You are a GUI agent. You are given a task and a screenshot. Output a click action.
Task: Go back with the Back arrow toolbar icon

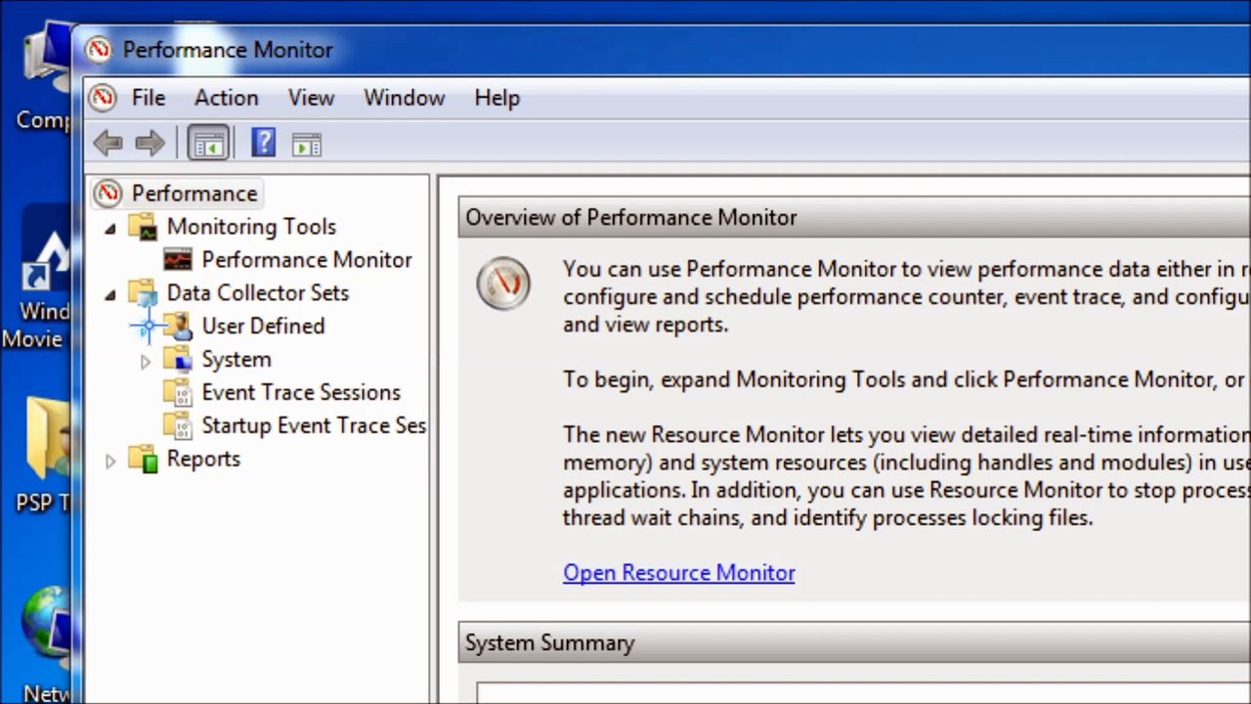(x=108, y=144)
